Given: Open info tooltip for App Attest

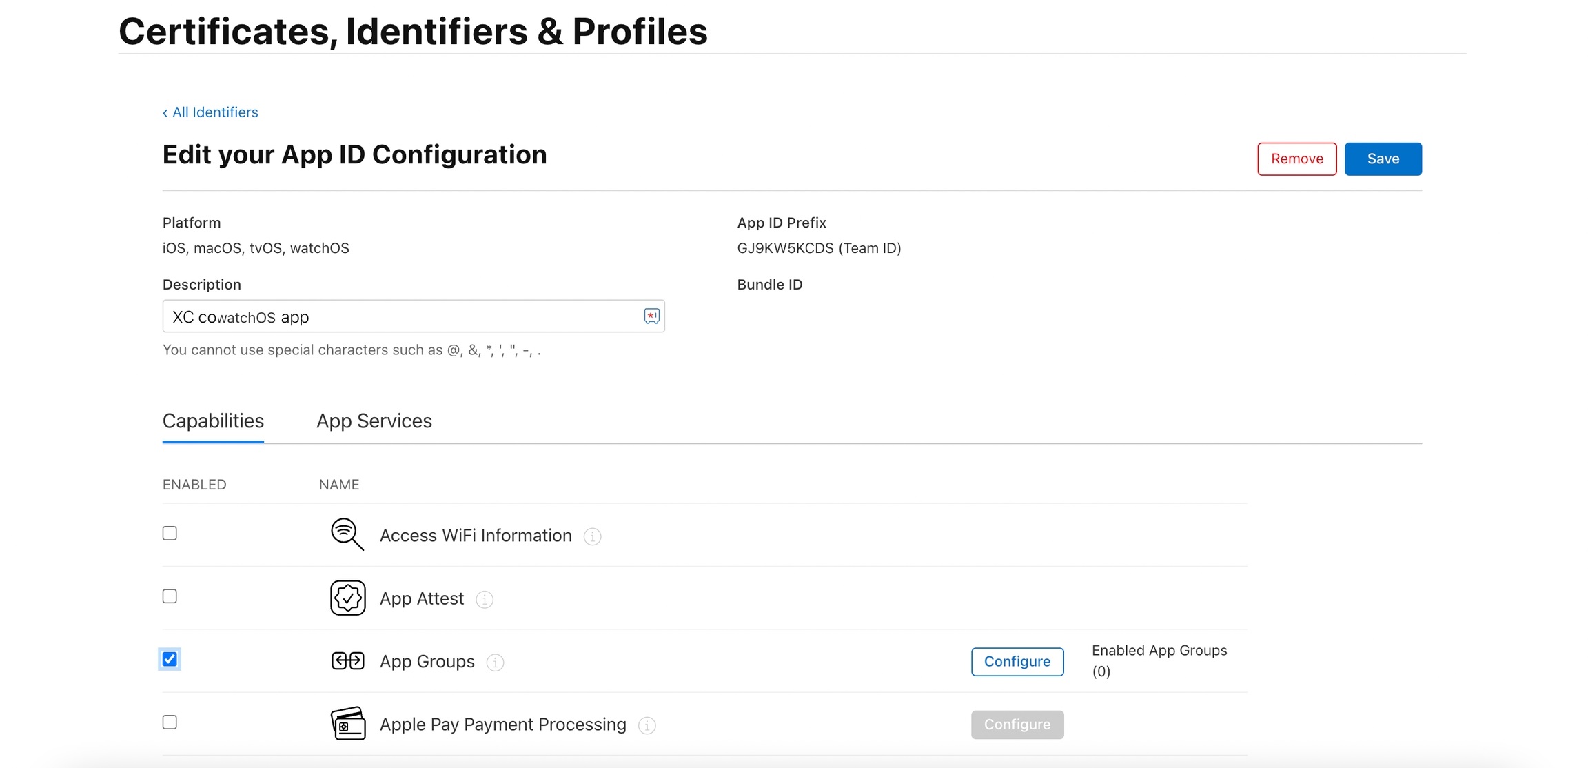Looking at the screenshot, I should (485, 600).
